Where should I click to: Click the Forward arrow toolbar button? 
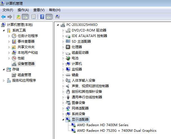point(10,17)
